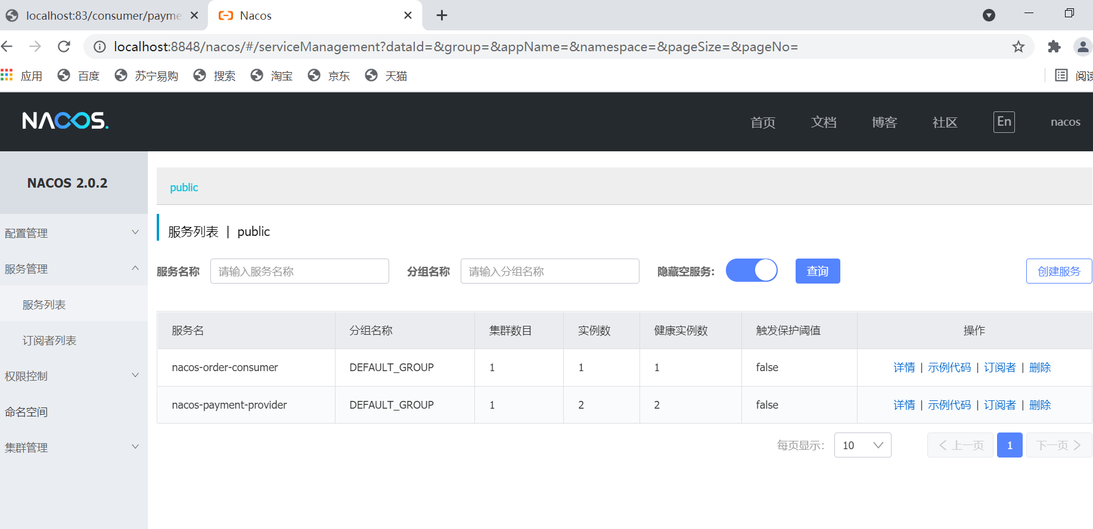1093x529 pixels.
Task: Expand the 集群管理 menu
Action: point(74,447)
